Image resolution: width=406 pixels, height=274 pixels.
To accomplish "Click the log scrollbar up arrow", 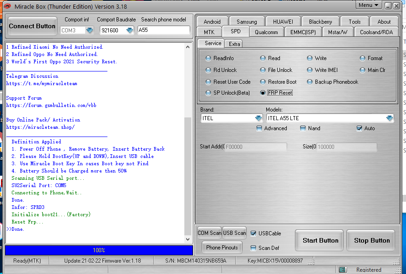I will point(188,47).
